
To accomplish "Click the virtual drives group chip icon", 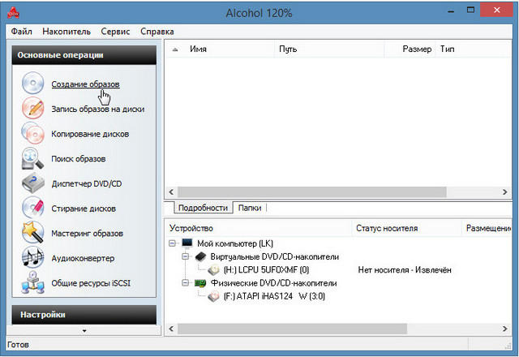I will pyautogui.click(x=200, y=256).
